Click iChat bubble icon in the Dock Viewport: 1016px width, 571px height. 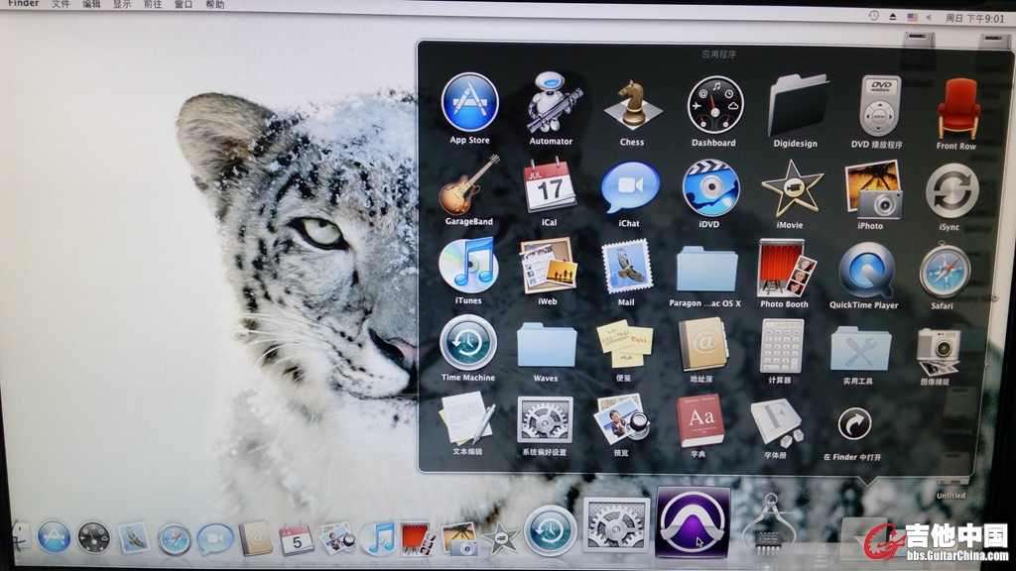[215, 538]
